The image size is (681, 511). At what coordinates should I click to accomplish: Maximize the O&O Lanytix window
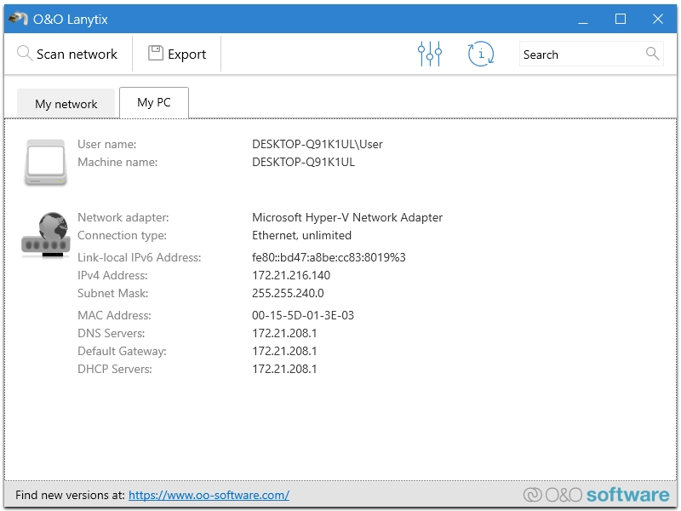click(x=621, y=19)
